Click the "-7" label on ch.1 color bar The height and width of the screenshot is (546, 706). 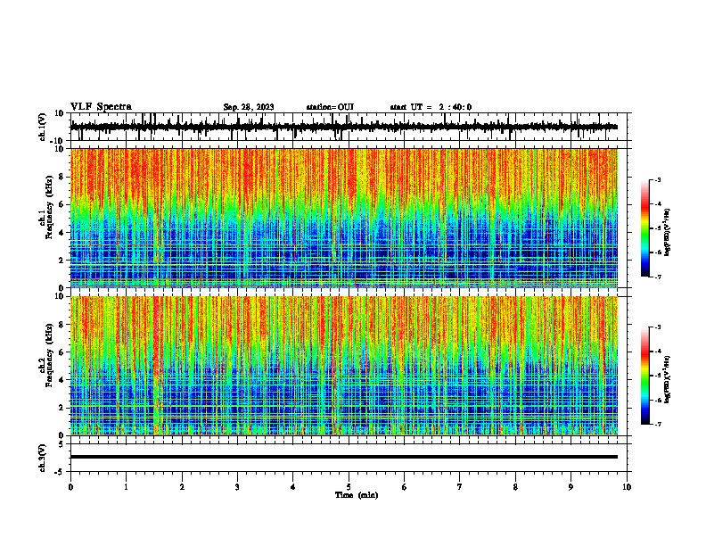click(657, 277)
